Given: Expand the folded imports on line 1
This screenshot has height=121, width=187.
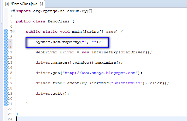Looking at the screenshot, I should pos(14,11).
